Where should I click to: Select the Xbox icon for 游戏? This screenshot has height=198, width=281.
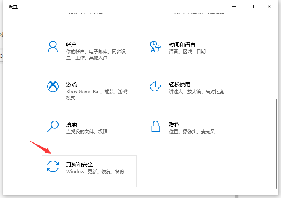point(53,86)
